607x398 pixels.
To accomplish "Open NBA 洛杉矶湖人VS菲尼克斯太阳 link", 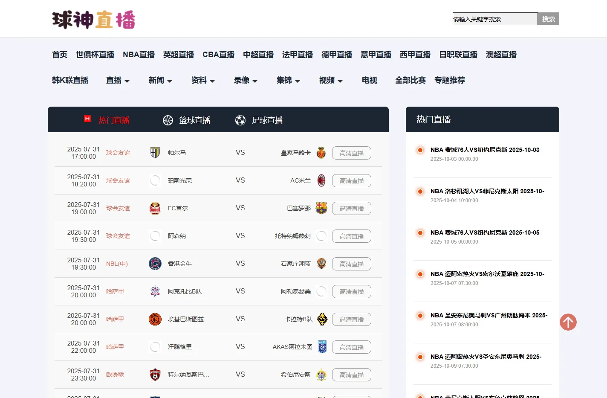I will 487,191.
